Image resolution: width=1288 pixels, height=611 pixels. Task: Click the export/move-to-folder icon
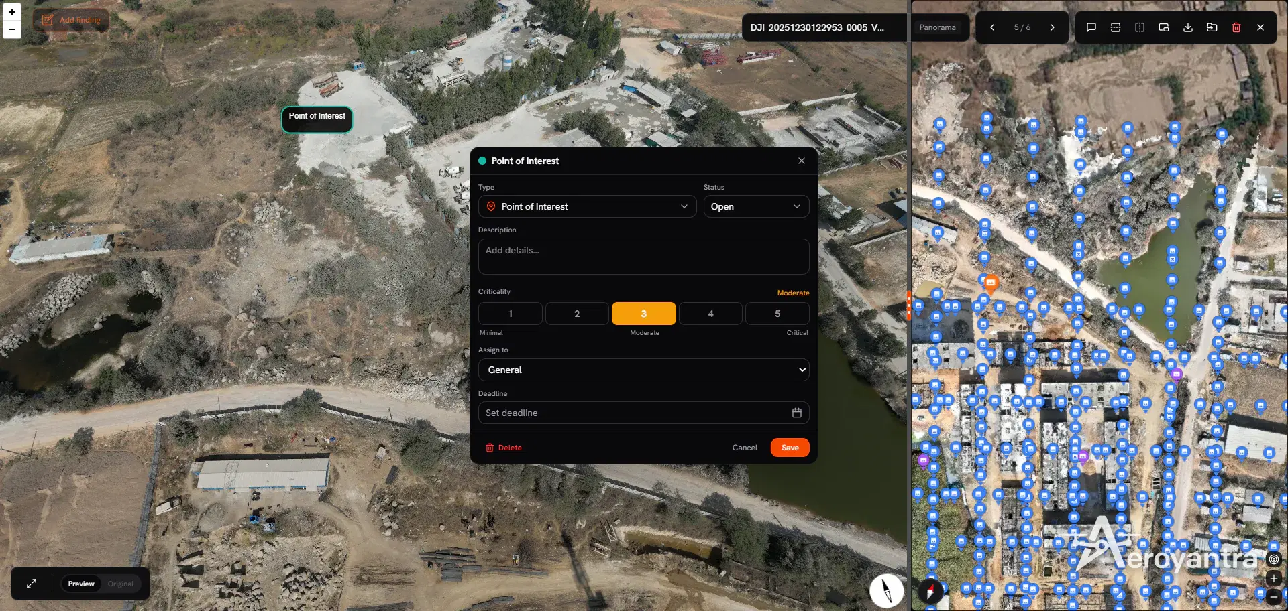1212,27
